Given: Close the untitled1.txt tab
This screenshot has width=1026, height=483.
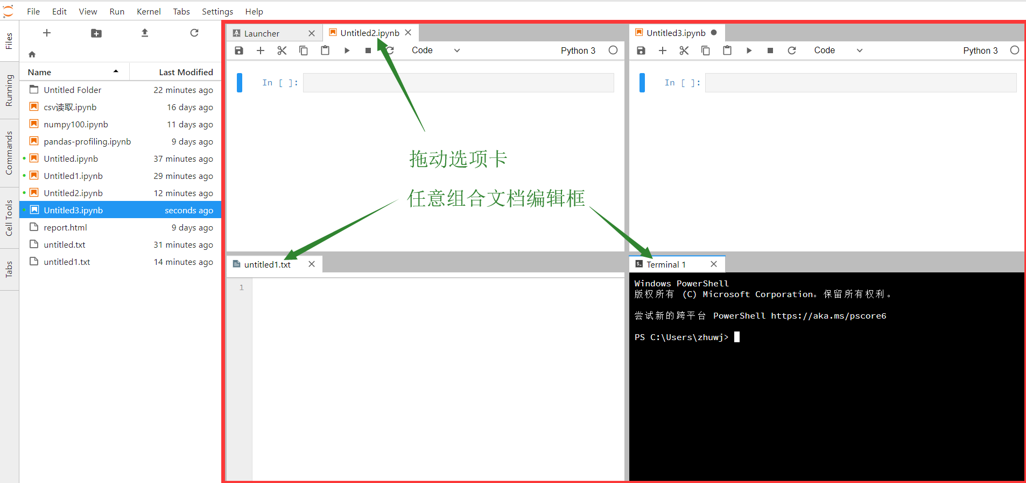Looking at the screenshot, I should tap(312, 264).
